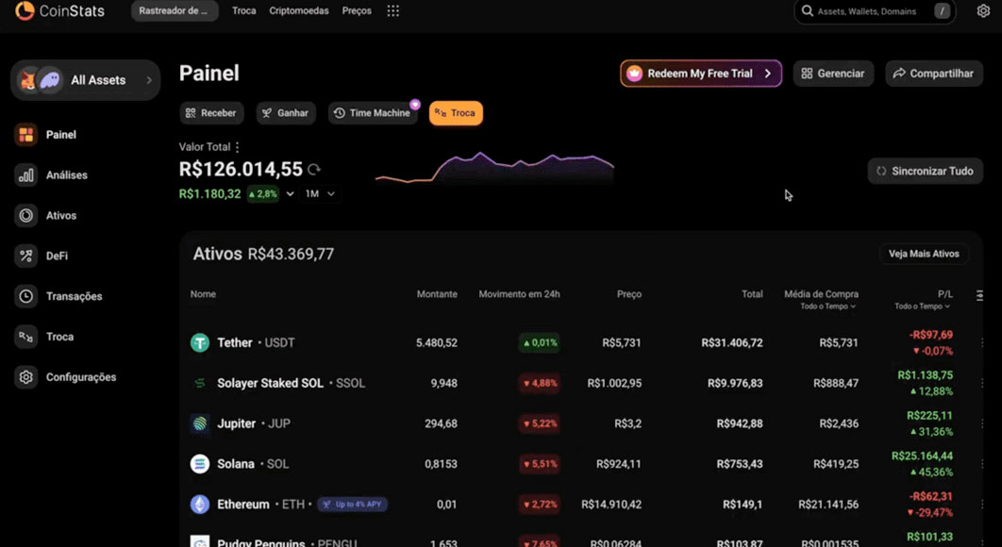
Task: Go to Análises in the sidebar
Action: coord(66,175)
